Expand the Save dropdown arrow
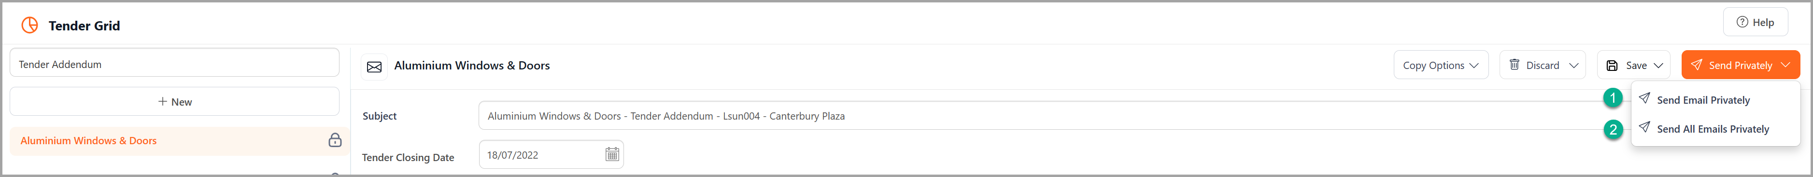The width and height of the screenshot is (1813, 177). [x=1658, y=65]
